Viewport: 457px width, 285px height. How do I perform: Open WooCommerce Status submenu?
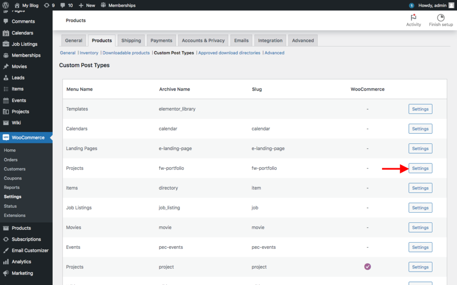[x=10, y=206]
